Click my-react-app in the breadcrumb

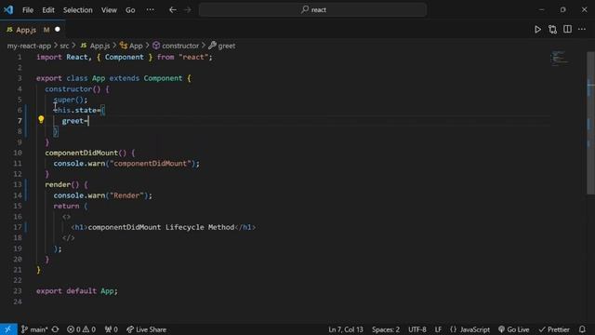[x=29, y=46]
